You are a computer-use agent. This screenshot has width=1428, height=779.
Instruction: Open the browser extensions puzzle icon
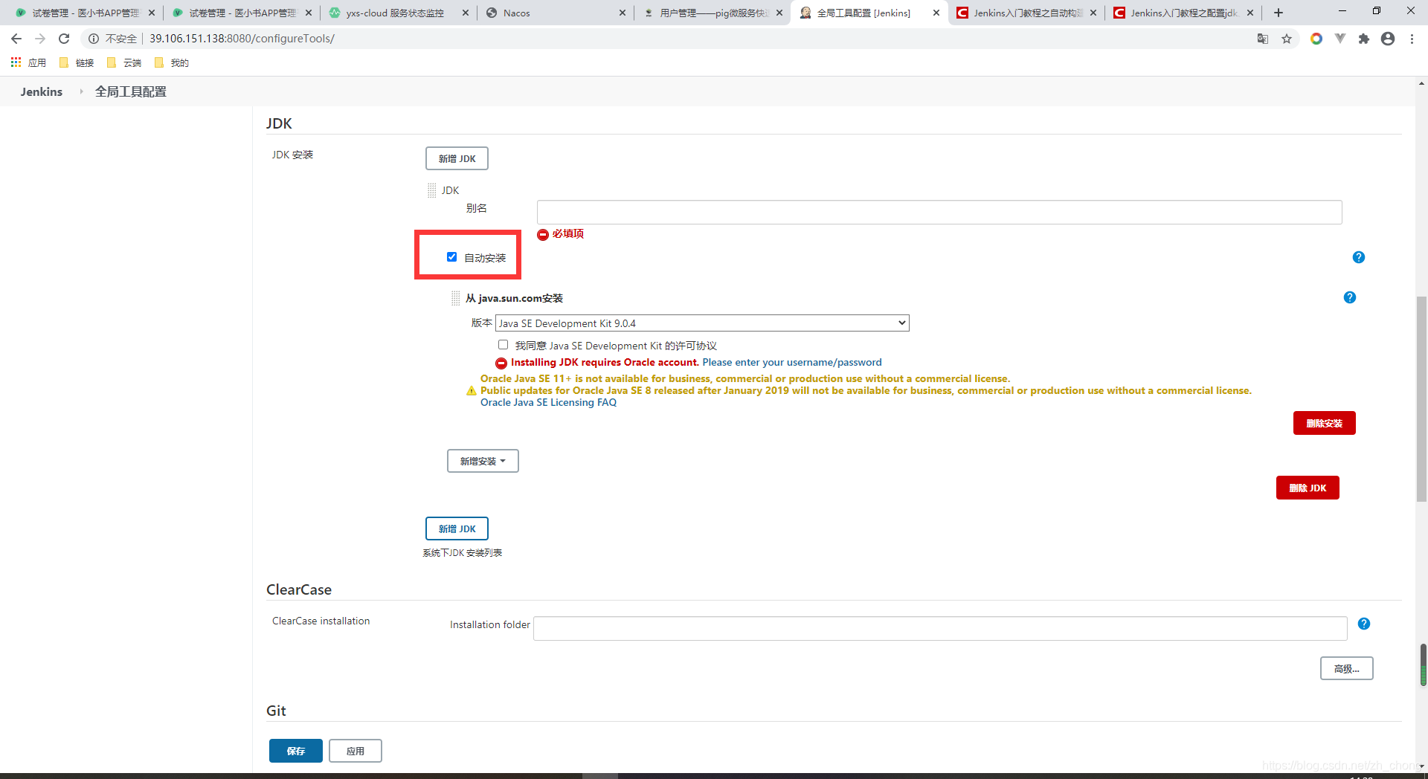coord(1364,39)
